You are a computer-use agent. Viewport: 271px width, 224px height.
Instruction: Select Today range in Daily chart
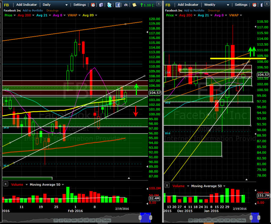(x=106, y=220)
